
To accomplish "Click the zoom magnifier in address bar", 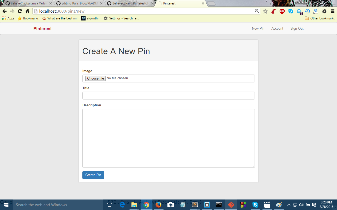I will tap(257, 11).
